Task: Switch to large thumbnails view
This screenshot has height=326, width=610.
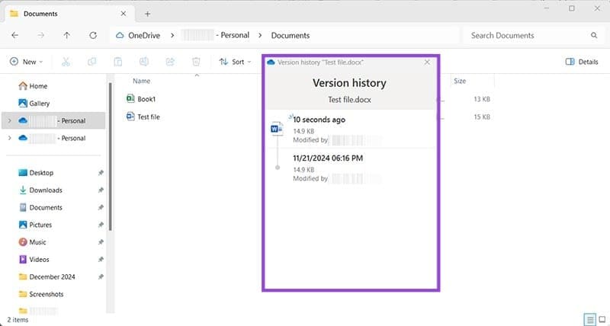Action: click(601, 318)
